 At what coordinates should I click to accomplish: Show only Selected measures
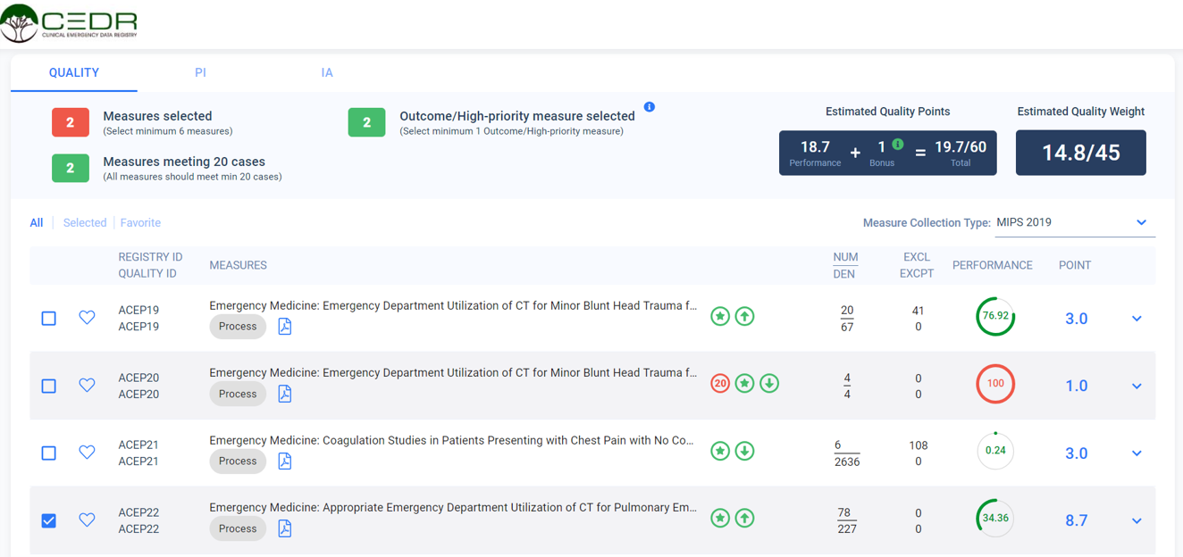(x=85, y=222)
